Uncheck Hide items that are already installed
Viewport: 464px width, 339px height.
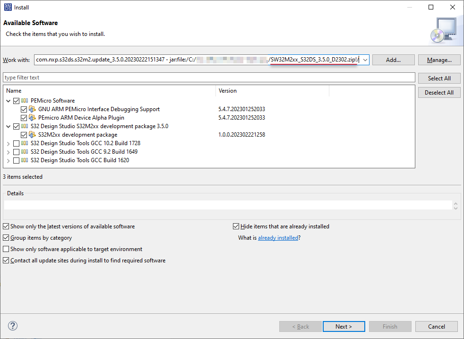click(236, 226)
